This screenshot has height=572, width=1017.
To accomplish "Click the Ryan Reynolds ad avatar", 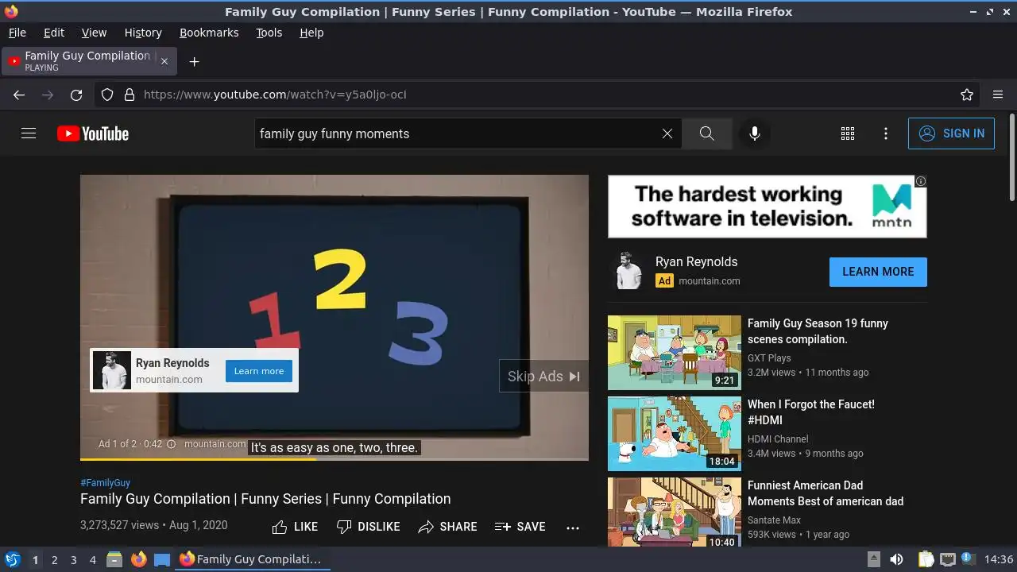I will point(628,272).
